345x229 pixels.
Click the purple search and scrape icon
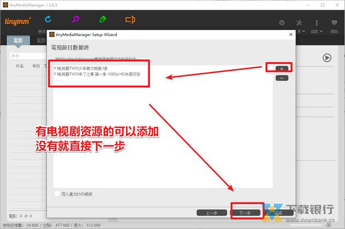(76, 19)
